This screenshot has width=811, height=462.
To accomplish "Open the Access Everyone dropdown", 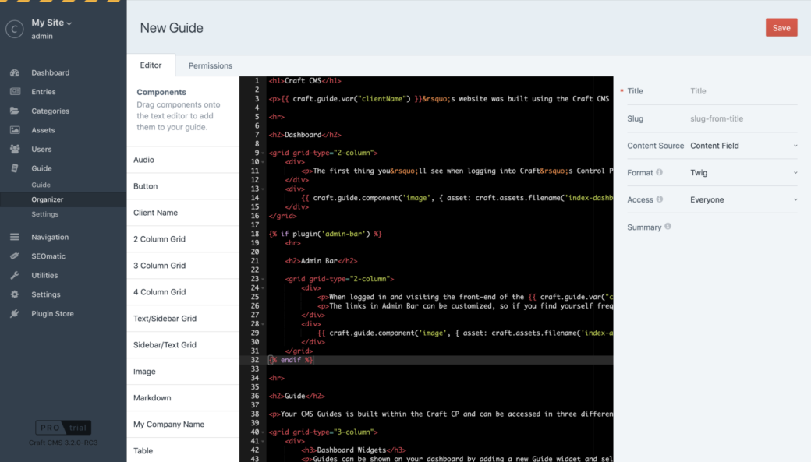I will (743, 199).
